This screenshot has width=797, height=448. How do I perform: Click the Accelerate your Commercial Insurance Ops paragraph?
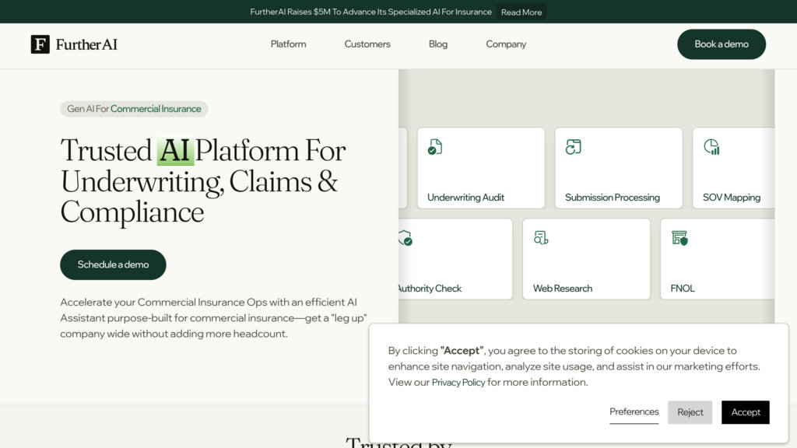[x=213, y=317]
